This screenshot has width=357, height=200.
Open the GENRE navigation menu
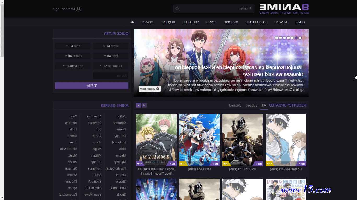[x=300, y=22]
